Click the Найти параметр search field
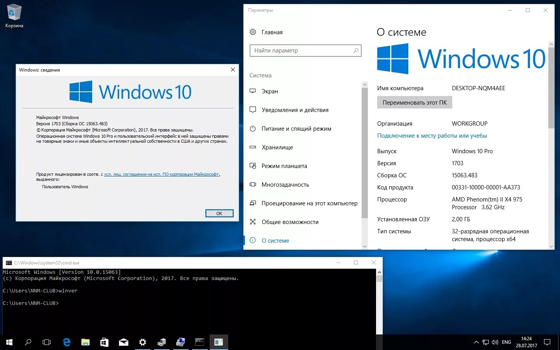 click(x=305, y=51)
